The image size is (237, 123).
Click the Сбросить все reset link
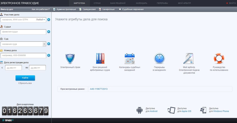click(25, 83)
